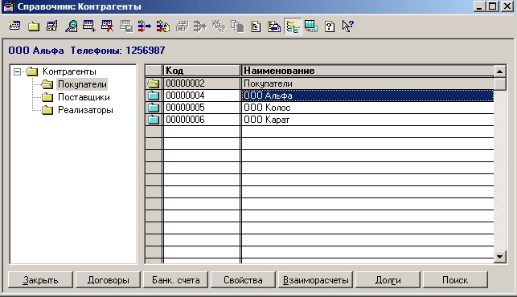
Task: Click the New group folder icon
Action: pyautogui.click(x=34, y=26)
